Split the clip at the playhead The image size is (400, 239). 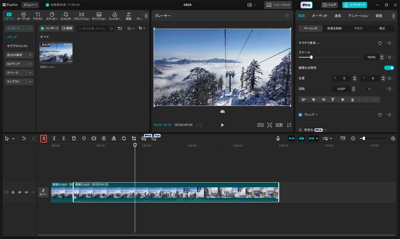[44, 138]
